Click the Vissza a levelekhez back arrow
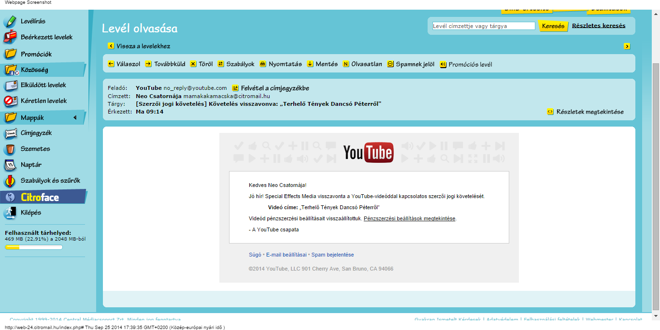Screen dimensions: 660x330 [111, 46]
